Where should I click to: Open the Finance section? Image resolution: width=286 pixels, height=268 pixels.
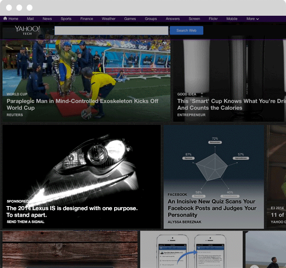coord(87,19)
